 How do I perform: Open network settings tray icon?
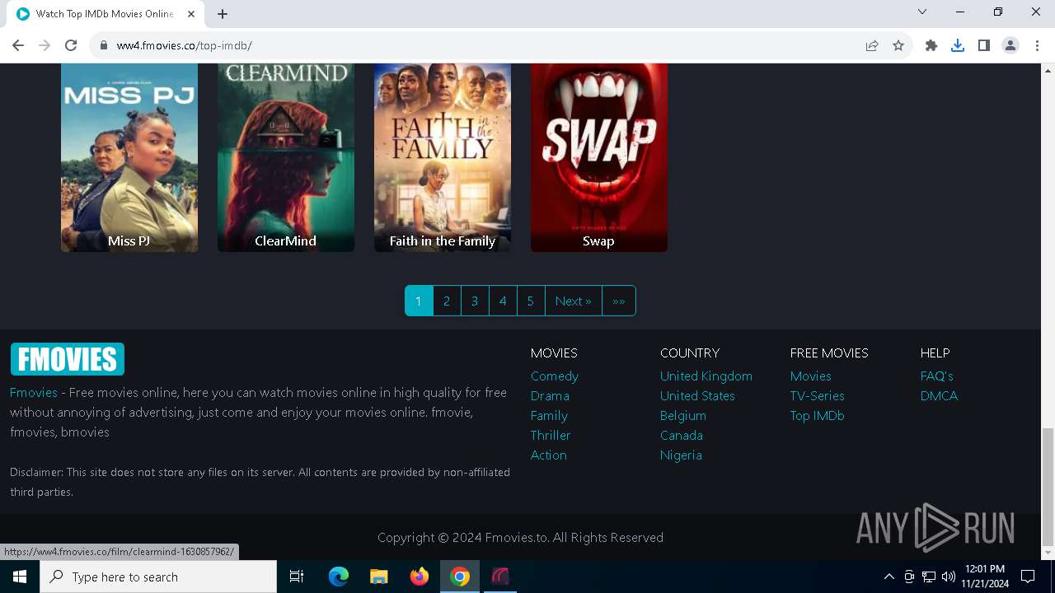click(x=929, y=577)
